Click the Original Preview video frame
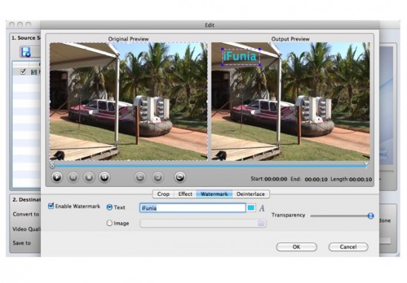This screenshot has width=407, height=283. pos(129,101)
